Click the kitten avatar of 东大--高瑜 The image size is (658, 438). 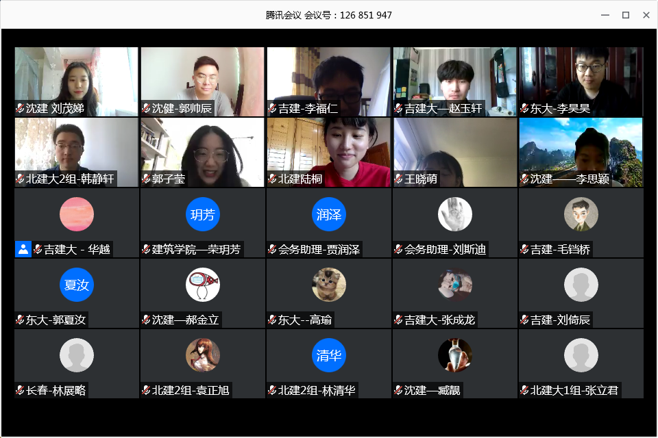tap(328, 285)
